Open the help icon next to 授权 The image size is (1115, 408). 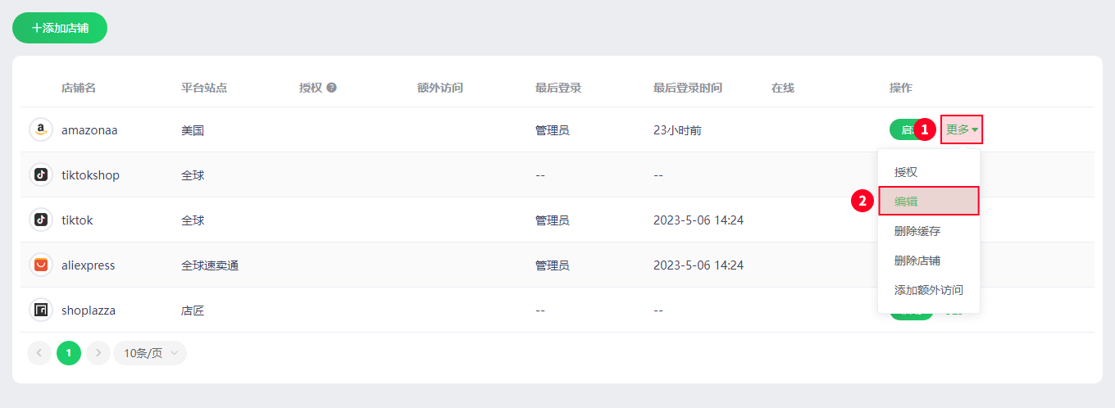331,88
